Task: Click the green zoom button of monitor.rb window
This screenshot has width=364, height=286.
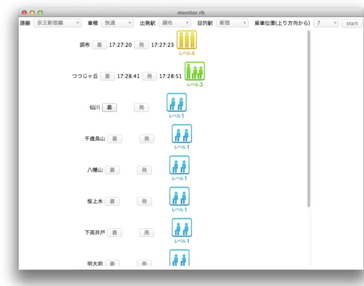Action: [x=40, y=12]
